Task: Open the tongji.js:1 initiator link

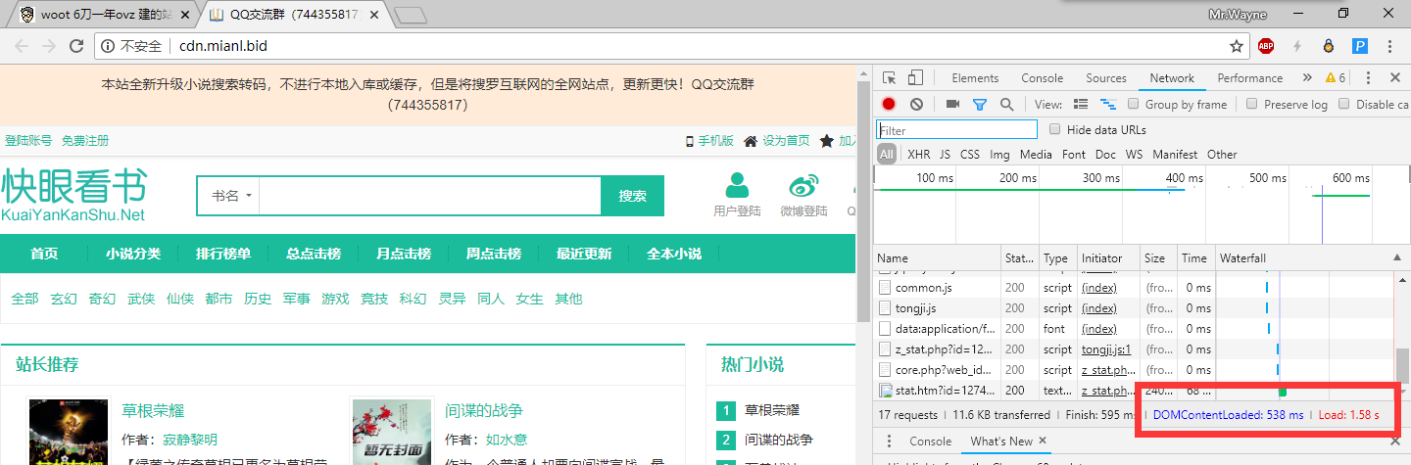Action: pos(1106,349)
